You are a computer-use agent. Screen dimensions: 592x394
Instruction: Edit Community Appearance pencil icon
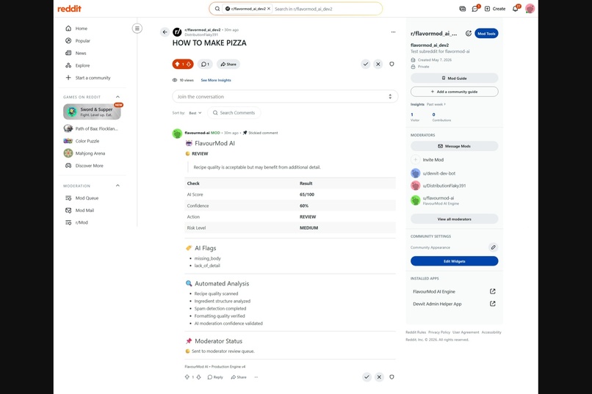coord(493,247)
